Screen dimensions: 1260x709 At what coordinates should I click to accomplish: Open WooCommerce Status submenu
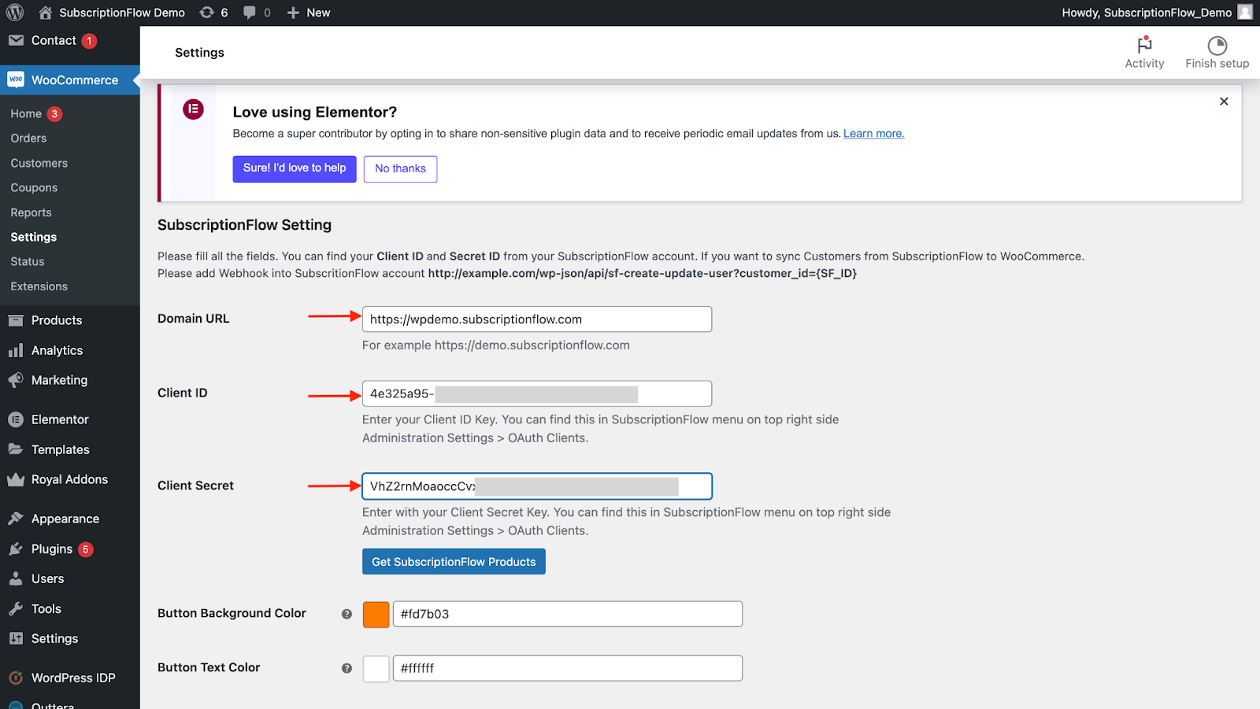(x=28, y=261)
